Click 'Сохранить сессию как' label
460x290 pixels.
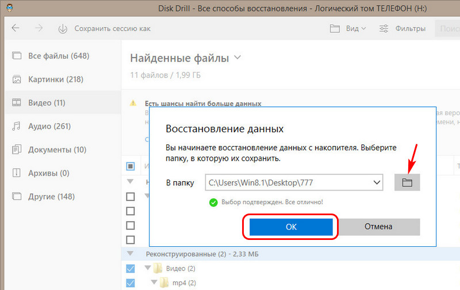click(x=112, y=28)
